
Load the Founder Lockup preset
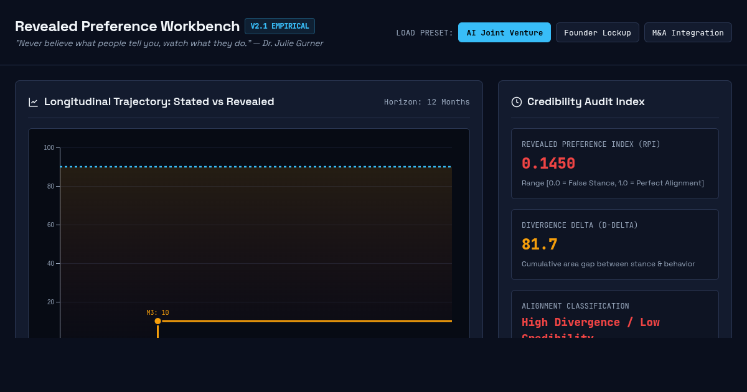click(x=598, y=32)
